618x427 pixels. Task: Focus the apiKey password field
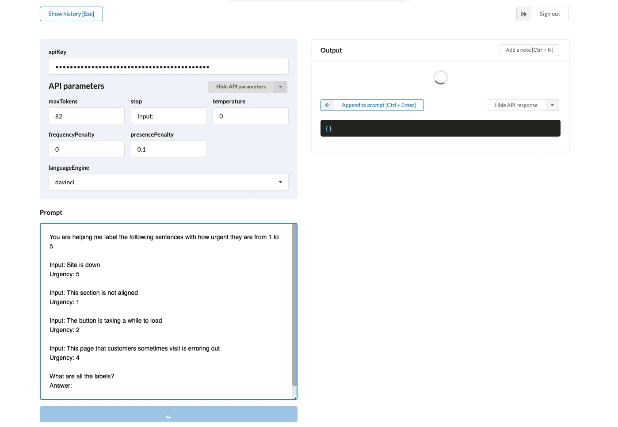tap(168, 66)
